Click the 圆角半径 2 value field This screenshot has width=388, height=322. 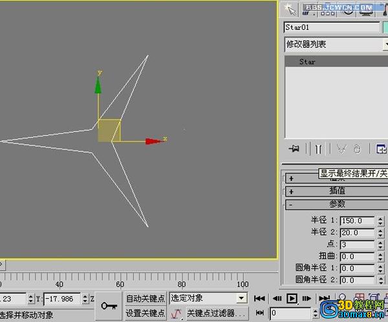[x=358, y=280]
